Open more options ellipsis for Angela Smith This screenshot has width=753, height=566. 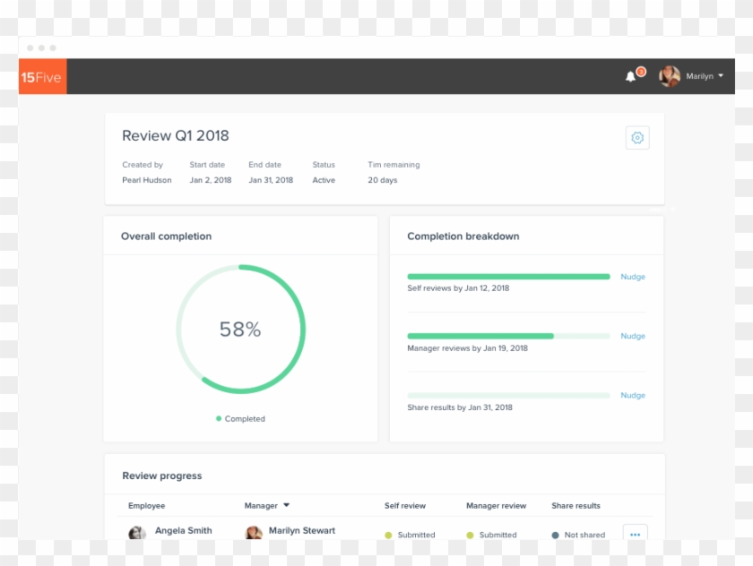635,534
